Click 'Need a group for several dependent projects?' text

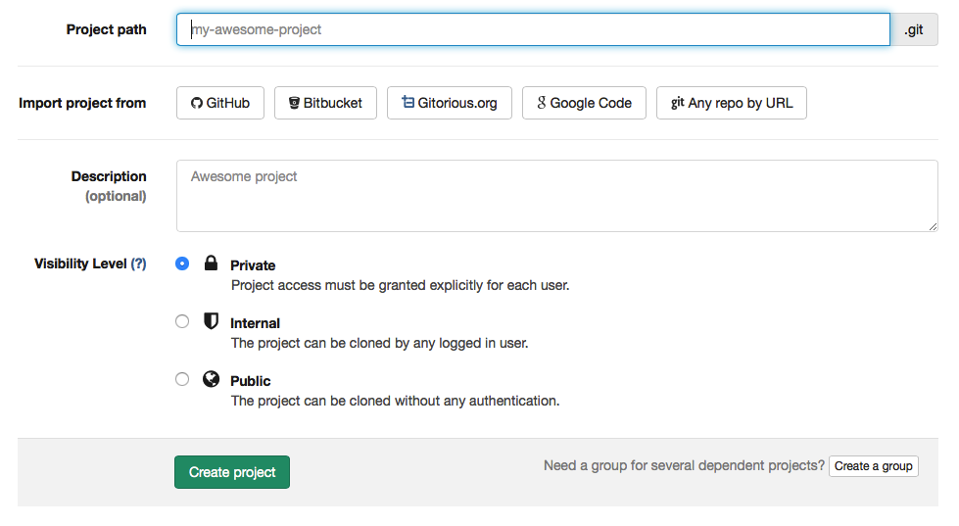click(x=684, y=466)
